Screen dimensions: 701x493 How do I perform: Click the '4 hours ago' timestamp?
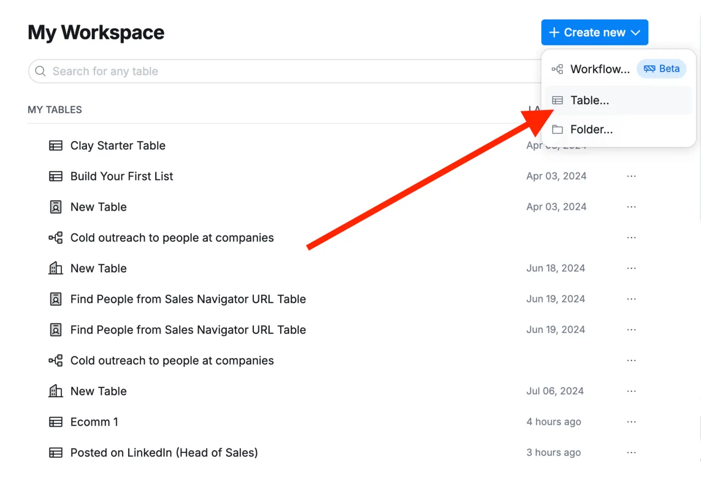point(553,422)
